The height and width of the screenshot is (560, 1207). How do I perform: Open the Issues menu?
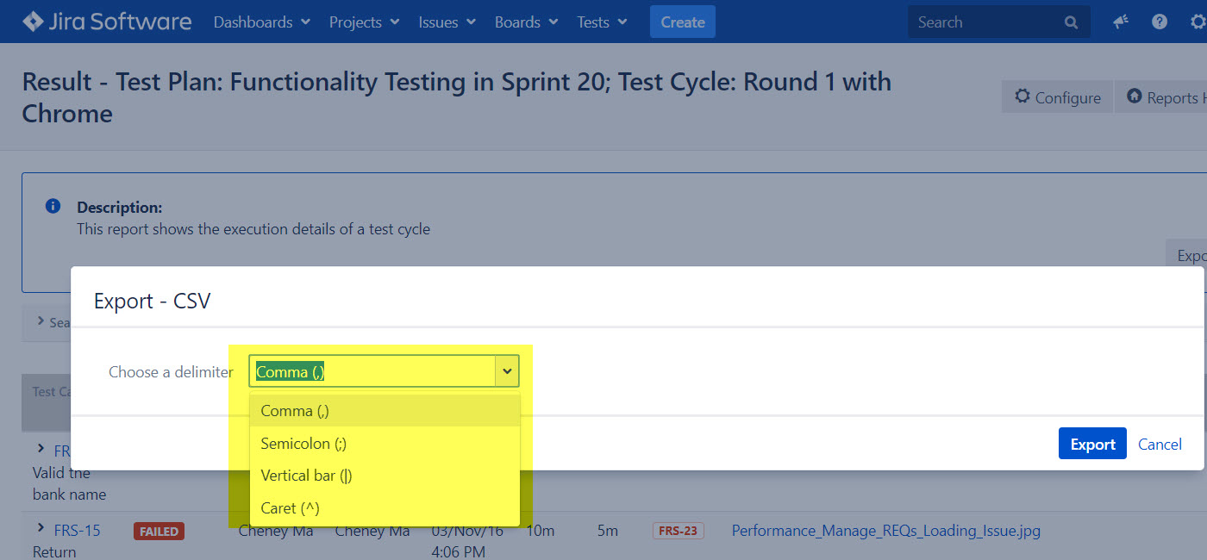point(447,22)
